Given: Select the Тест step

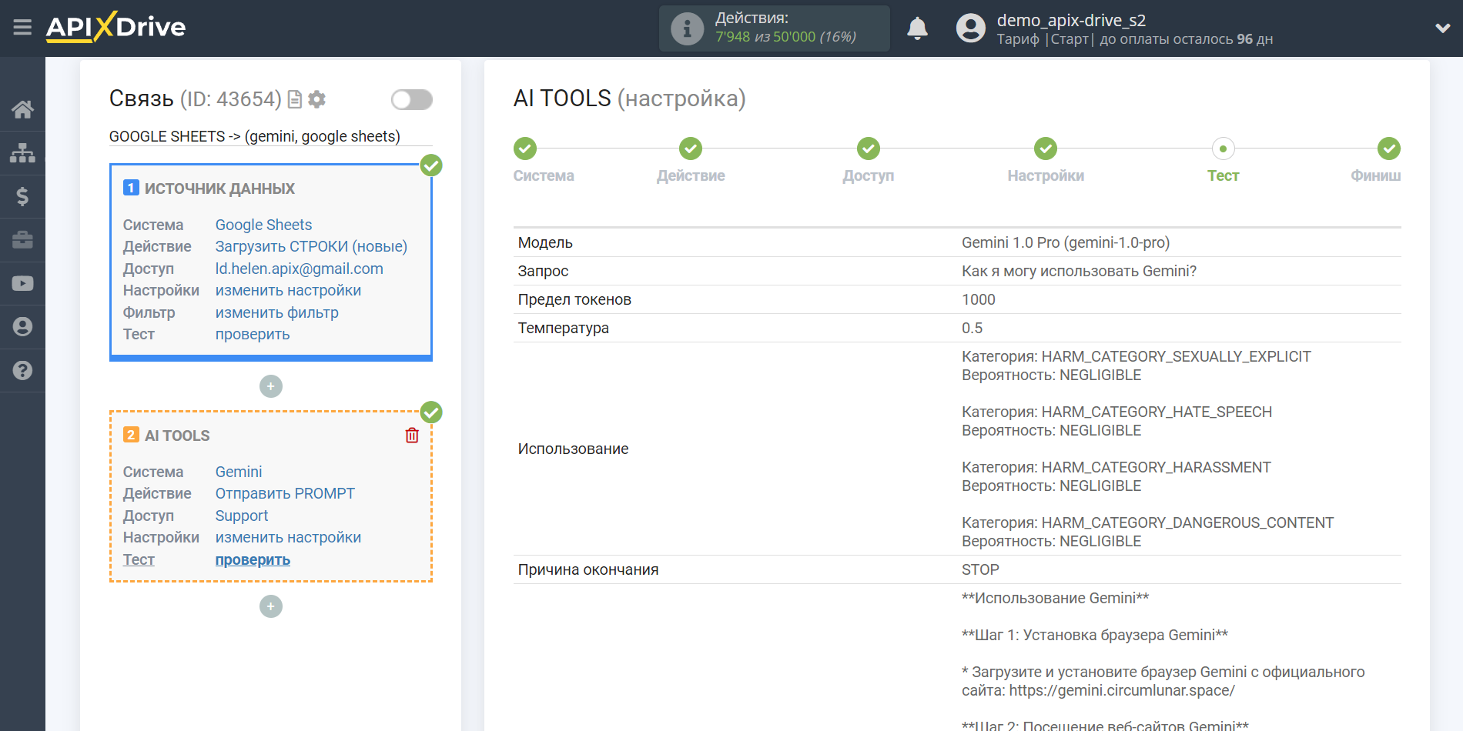Looking at the screenshot, I should 1223,175.
